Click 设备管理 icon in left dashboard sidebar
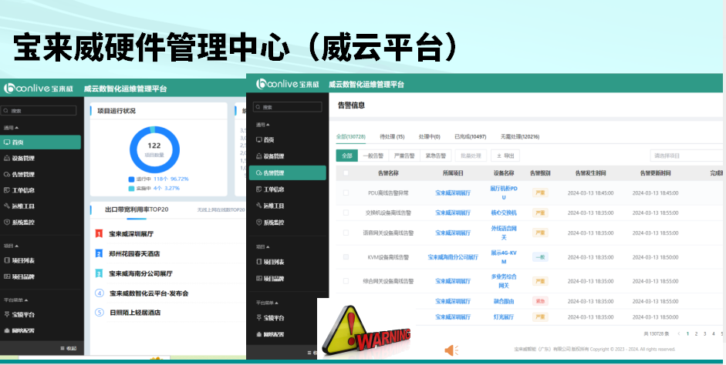726x365 pixels. click(x=8, y=158)
